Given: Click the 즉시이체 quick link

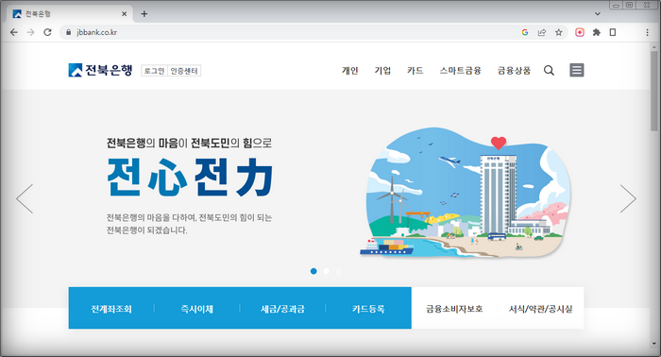Looking at the screenshot, I should pyautogui.click(x=196, y=309).
